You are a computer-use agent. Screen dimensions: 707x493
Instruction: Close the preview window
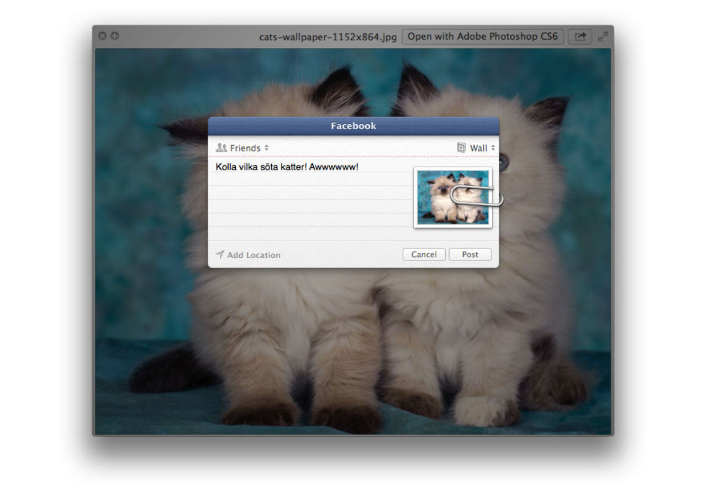coord(103,35)
